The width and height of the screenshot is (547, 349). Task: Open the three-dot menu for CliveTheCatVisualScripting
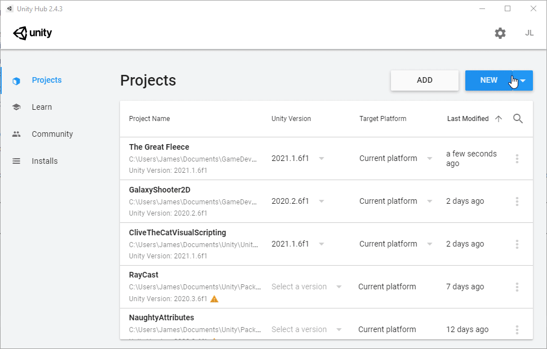517,244
